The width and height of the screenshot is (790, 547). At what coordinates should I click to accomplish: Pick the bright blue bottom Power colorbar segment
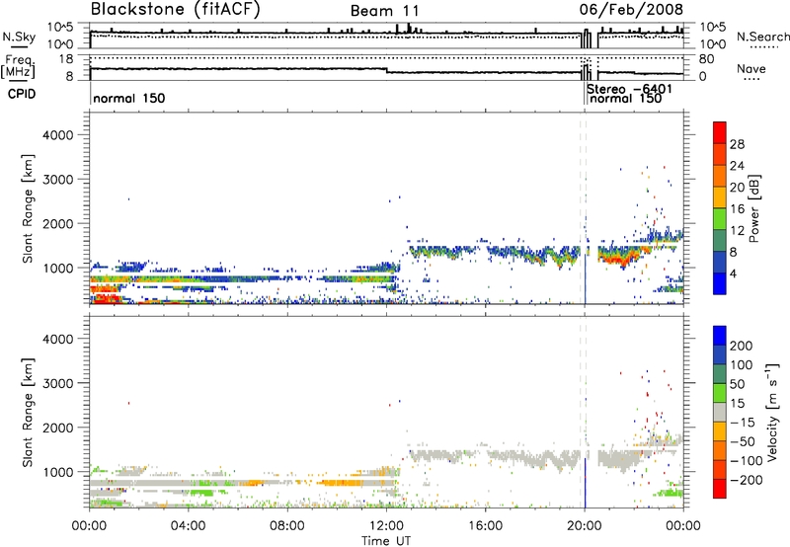720,284
